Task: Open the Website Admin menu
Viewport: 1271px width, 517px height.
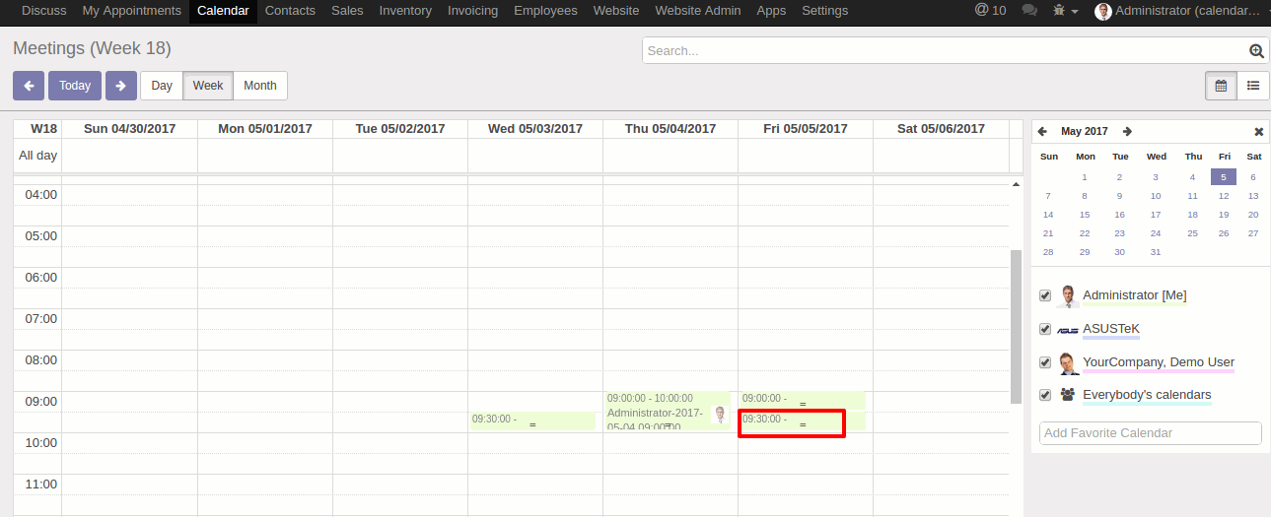Action: (x=698, y=11)
